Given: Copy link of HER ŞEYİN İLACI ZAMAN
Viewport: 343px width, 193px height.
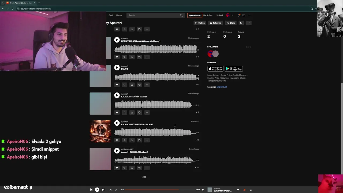Looking at the screenshot, I should coord(139,57).
